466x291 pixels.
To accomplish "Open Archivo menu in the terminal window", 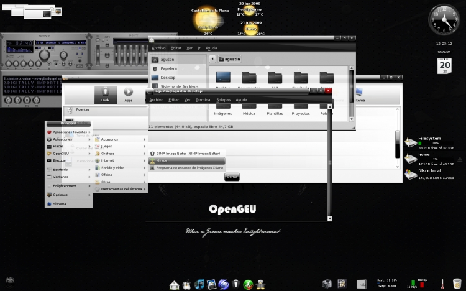I will tap(157, 100).
